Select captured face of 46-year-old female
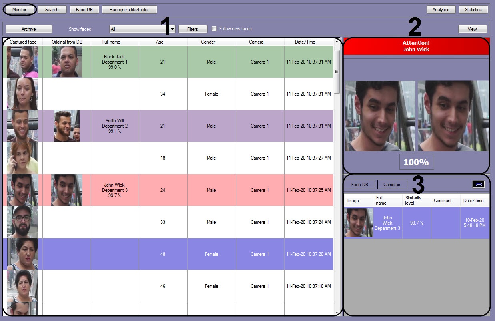Image resolution: width=495 pixels, height=321 pixels. point(23,286)
